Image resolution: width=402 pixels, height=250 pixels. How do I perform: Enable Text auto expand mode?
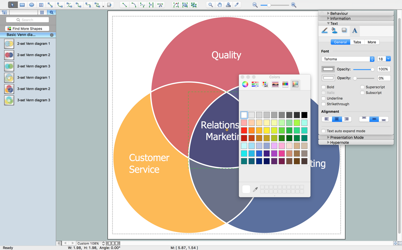point(323,131)
